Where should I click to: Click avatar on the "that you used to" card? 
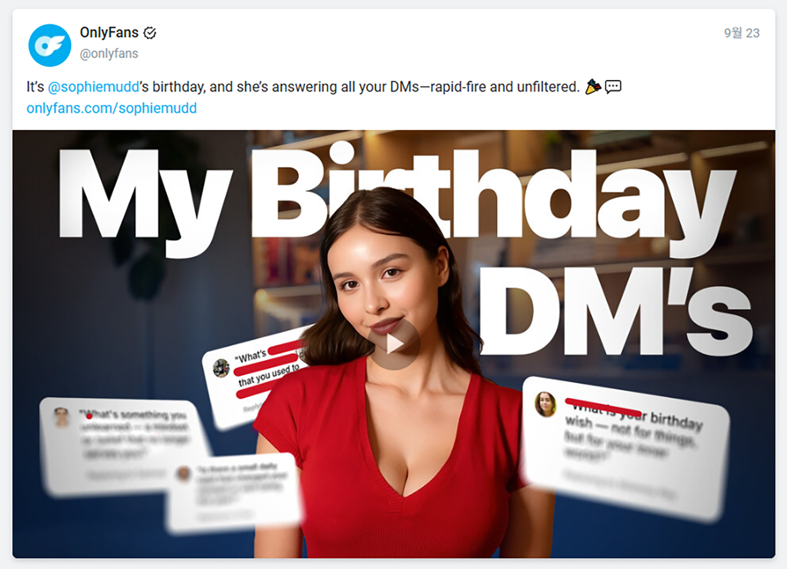221,368
